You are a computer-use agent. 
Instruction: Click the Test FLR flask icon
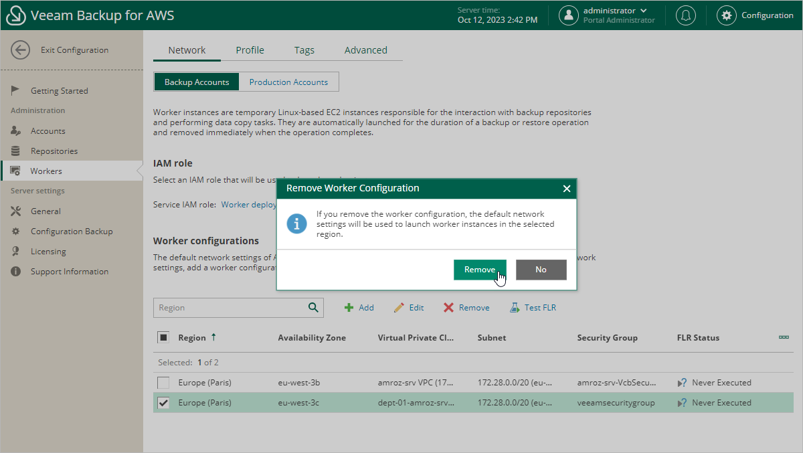pos(515,308)
